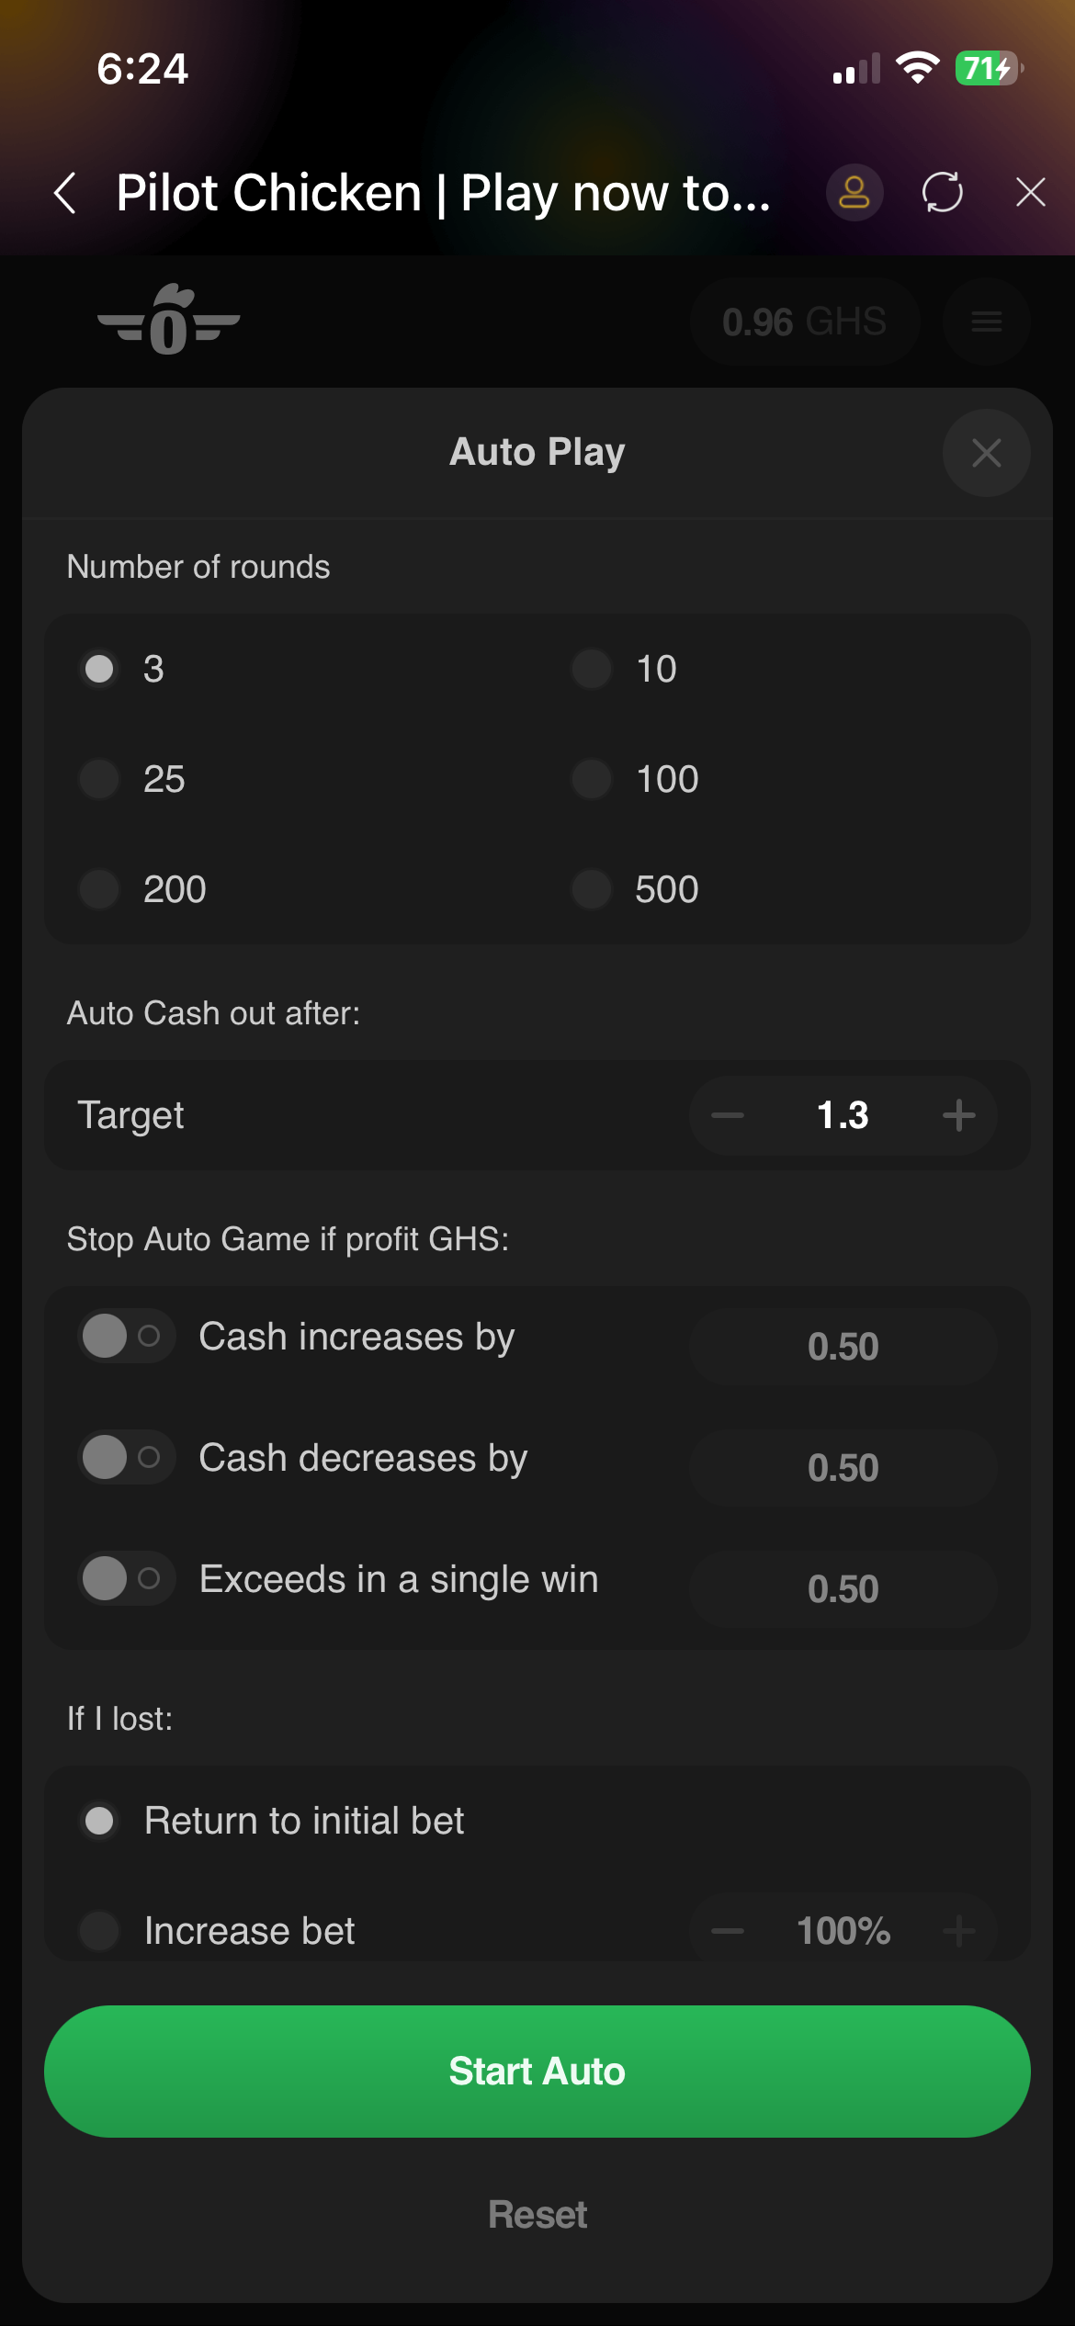Tap the Pilot Chicken logo

(x=169, y=322)
